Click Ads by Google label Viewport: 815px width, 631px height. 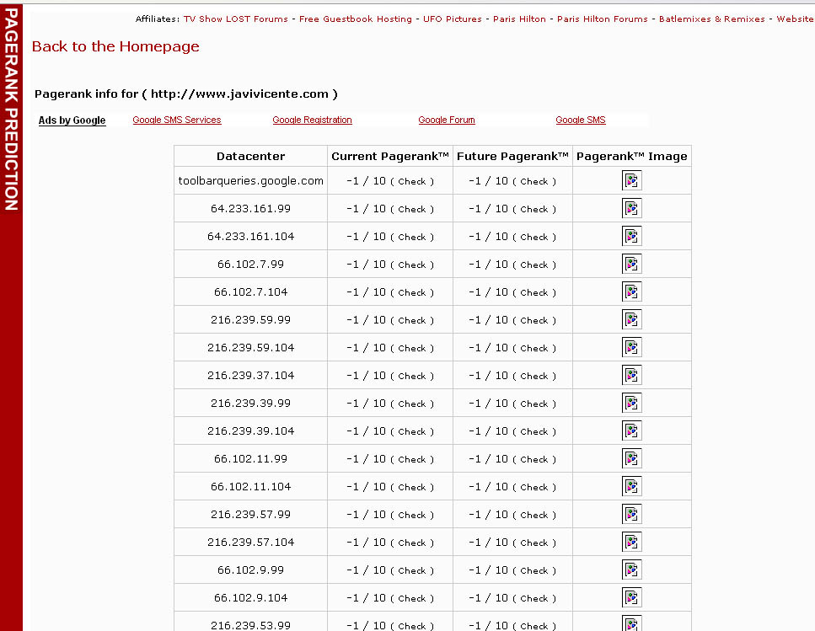click(72, 120)
